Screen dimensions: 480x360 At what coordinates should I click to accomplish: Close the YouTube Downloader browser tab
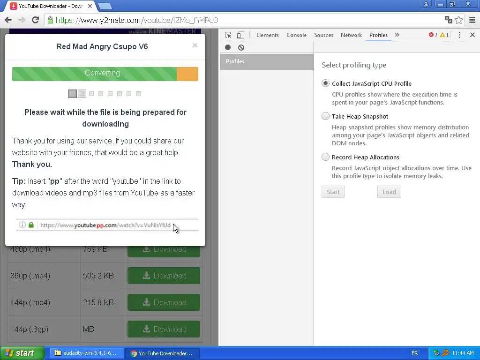tap(90, 6)
